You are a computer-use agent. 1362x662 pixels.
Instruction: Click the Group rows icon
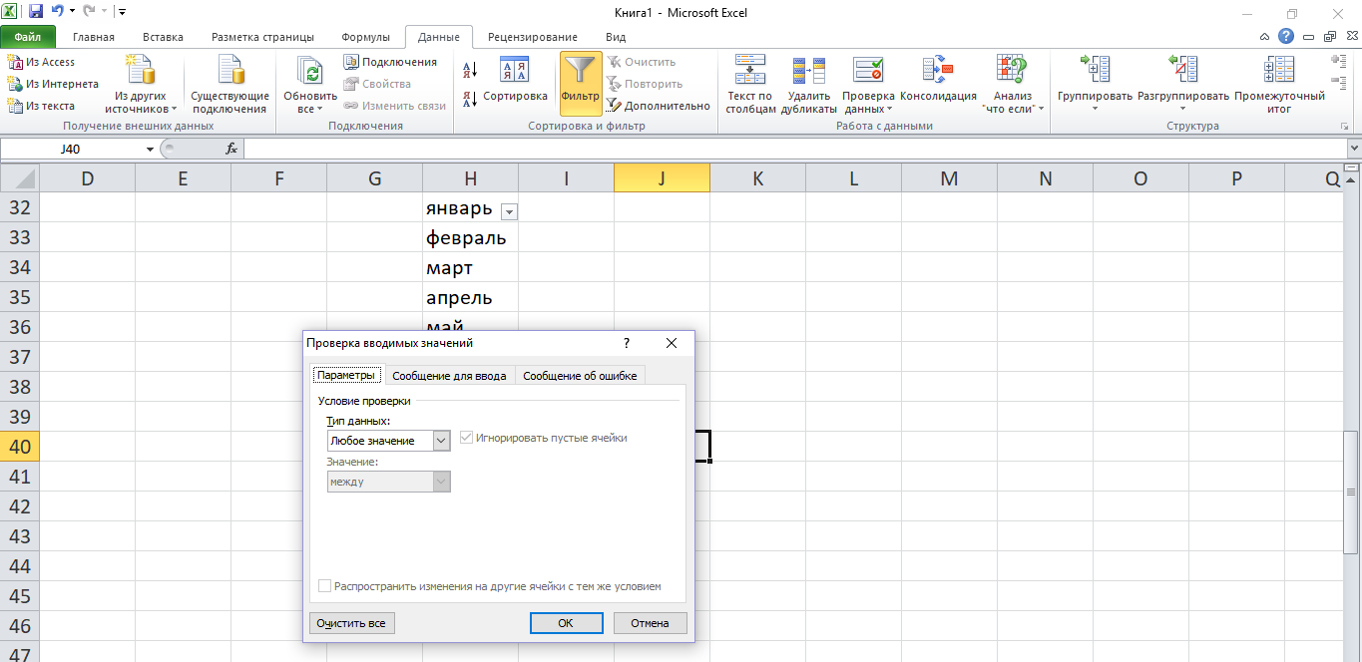pos(1095,70)
